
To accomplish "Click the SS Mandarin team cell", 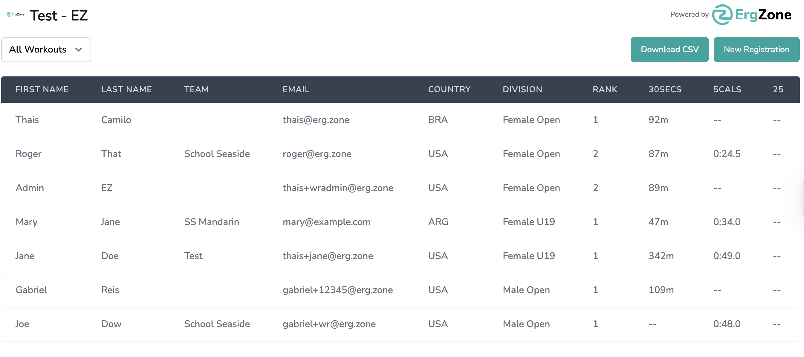I will click(212, 222).
